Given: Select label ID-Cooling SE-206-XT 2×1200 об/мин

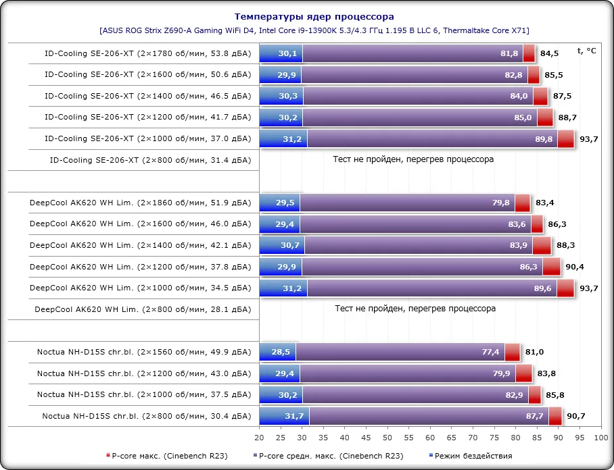Looking at the screenshot, I should point(148,117).
